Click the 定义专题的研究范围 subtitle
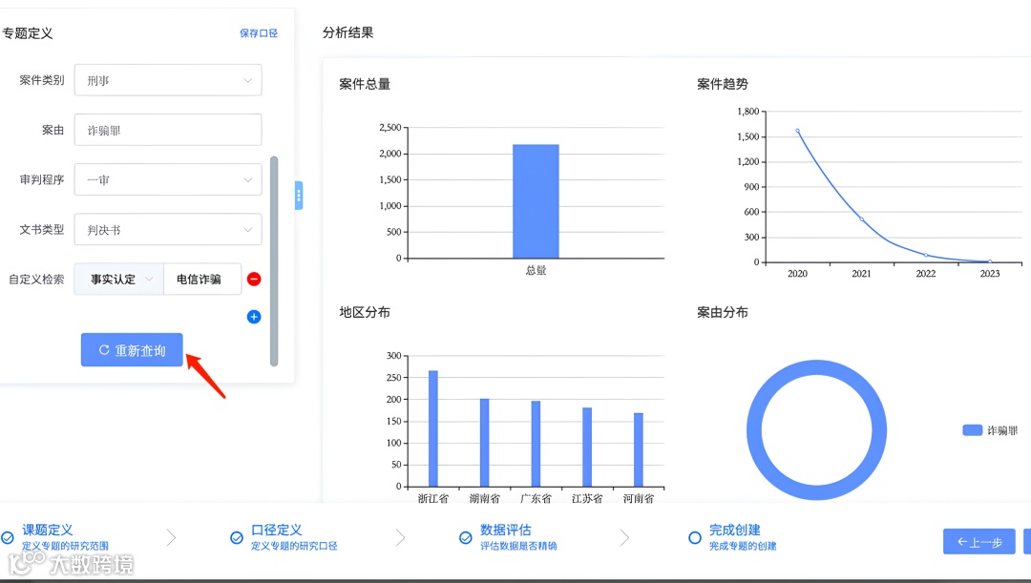Viewport: 1031px width, 583px height. pyautogui.click(x=65, y=546)
